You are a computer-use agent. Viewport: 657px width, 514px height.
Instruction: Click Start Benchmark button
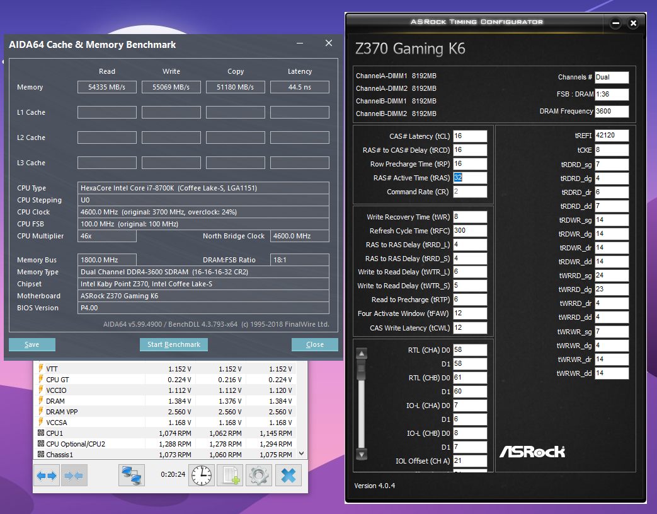(x=174, y=344)
